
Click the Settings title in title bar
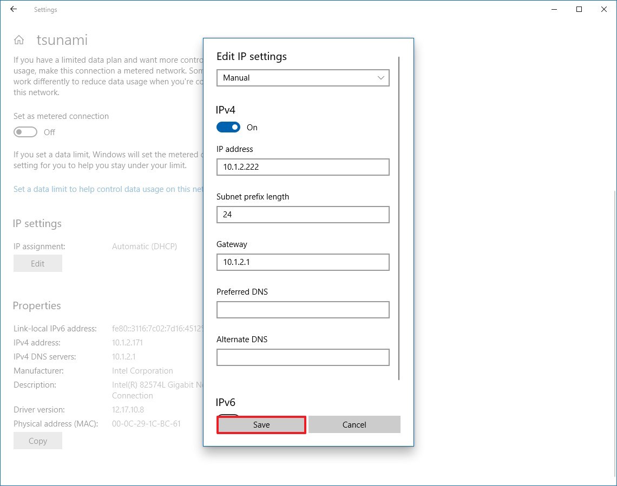tap(45, 9)
